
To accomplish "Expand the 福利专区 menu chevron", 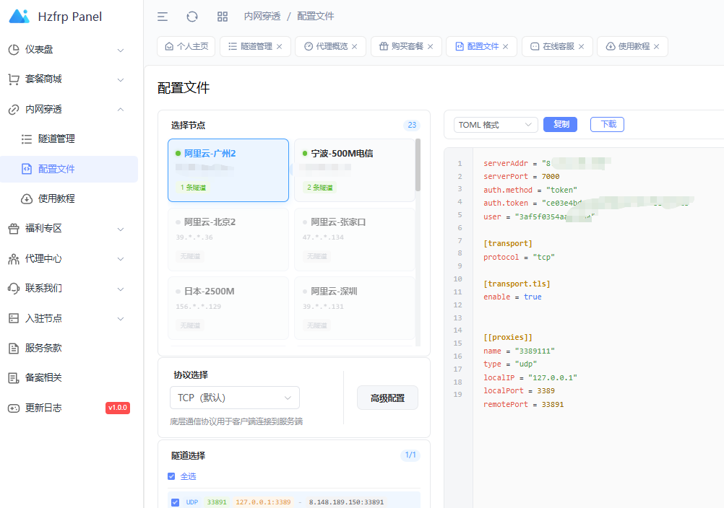I will (x=121, y=229).
